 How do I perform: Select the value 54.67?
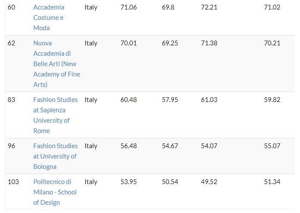170,146
